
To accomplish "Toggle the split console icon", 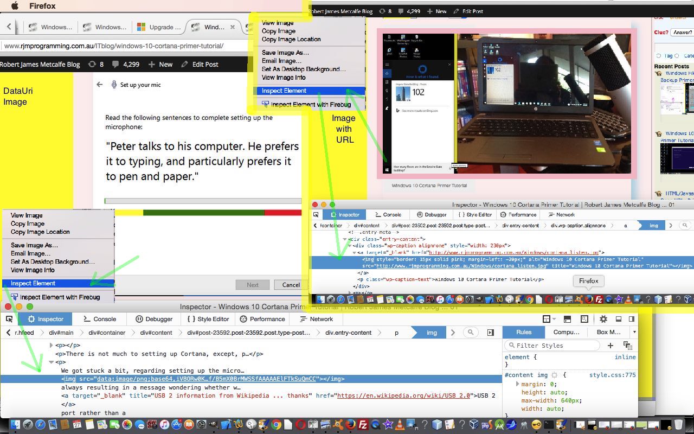I will tap(567, 319).
